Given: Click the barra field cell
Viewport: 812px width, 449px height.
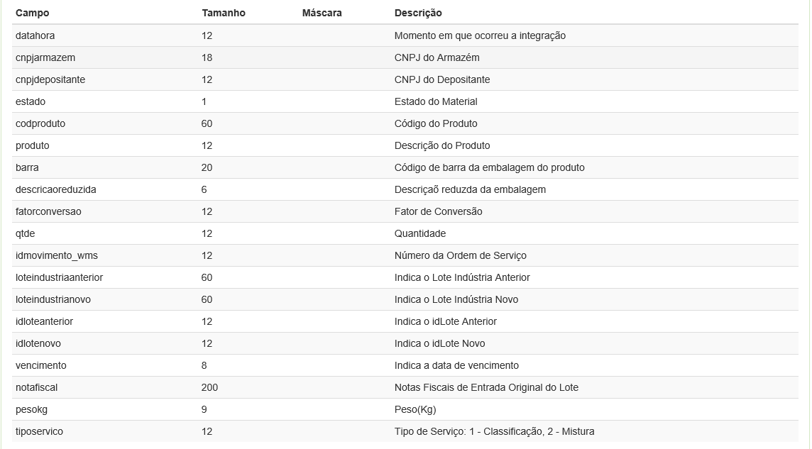Looking at the screenshot, I should (x=27, y=167).
